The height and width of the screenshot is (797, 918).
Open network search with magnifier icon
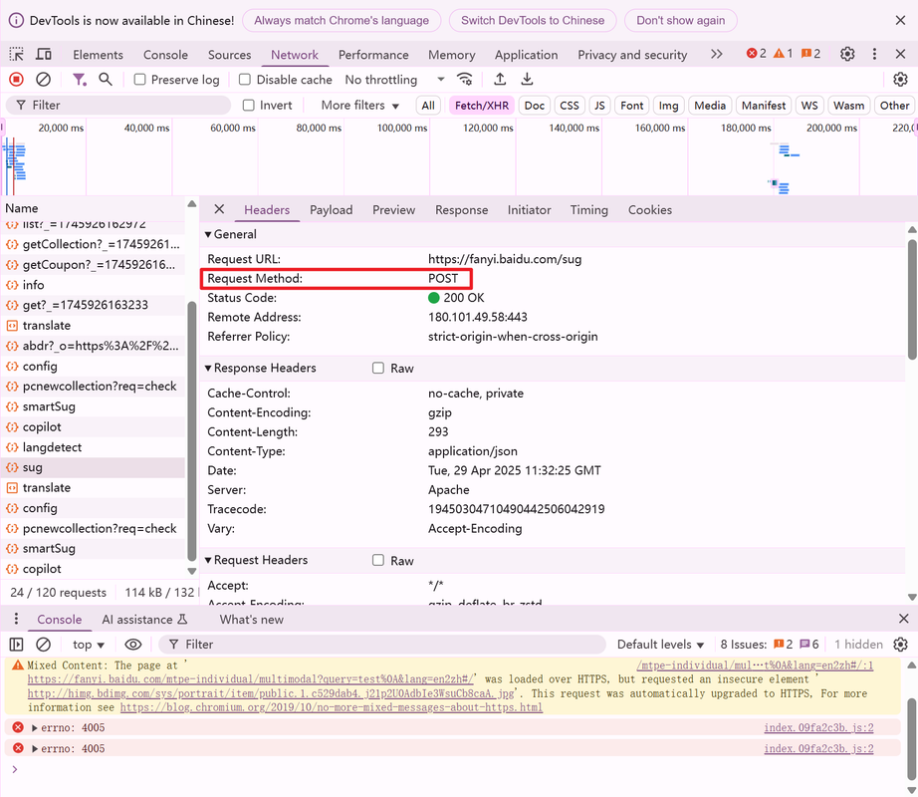click(x=106, y=79)
